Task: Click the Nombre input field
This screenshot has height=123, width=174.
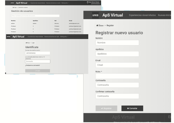Action: [x=117, y=43]
